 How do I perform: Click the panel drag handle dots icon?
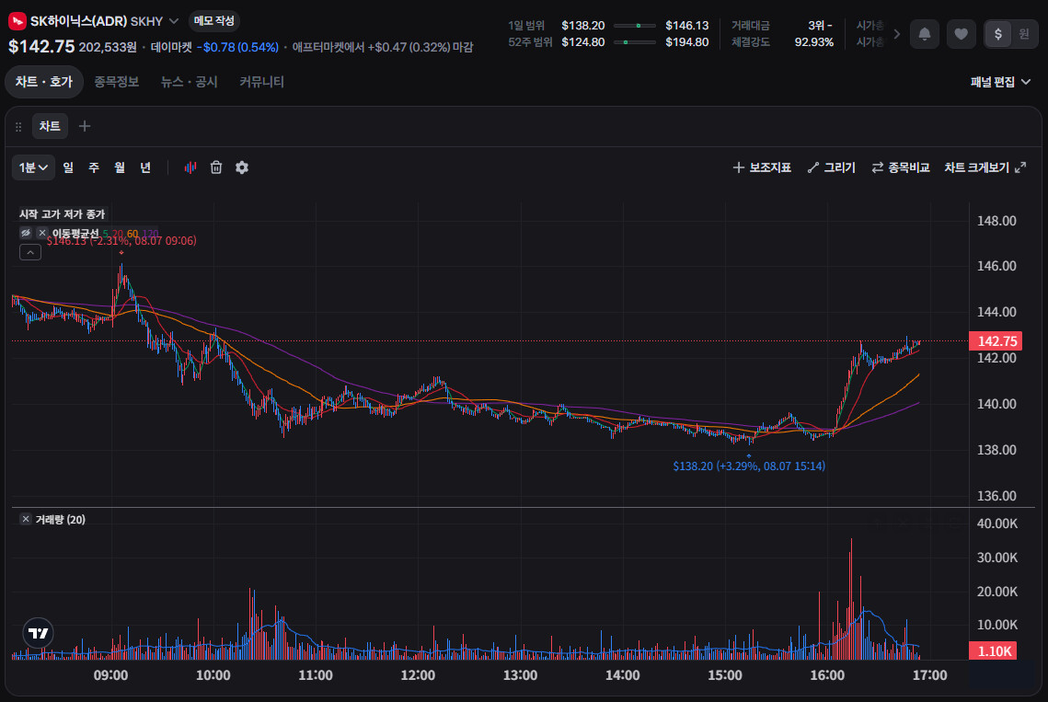(x=18, y=126)
